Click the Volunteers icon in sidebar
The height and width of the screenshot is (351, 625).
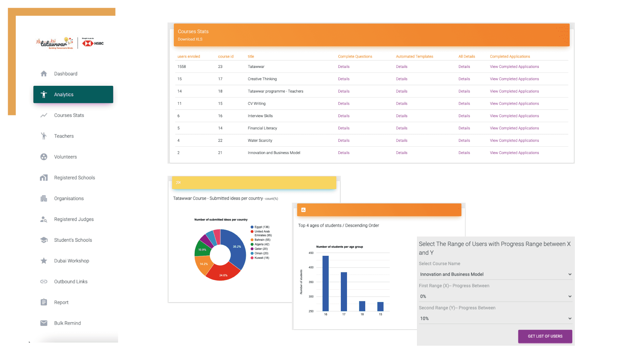tap(44, 157)
